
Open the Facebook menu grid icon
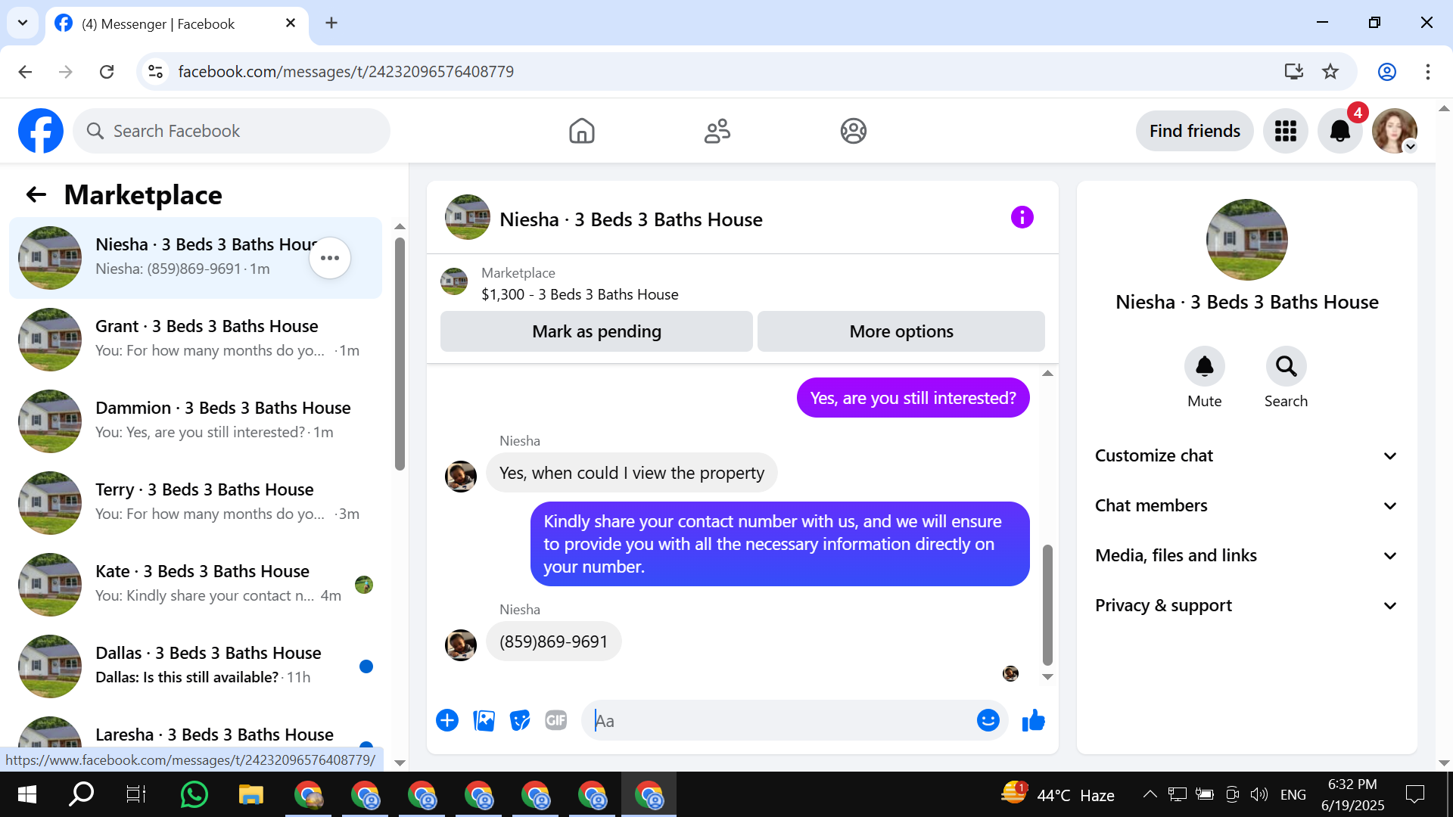1285,131
